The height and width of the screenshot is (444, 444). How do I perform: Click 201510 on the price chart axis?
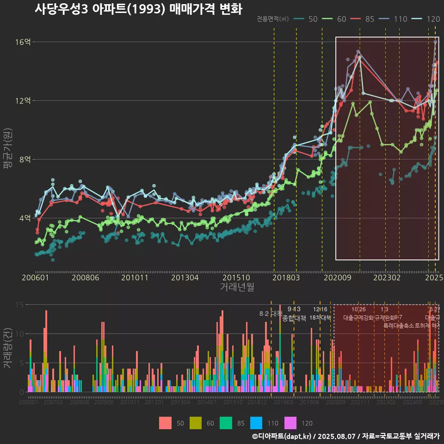(236, 277)
